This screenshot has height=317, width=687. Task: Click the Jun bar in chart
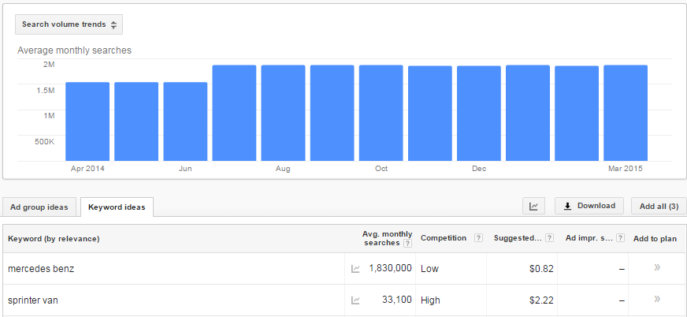point(185,121)
